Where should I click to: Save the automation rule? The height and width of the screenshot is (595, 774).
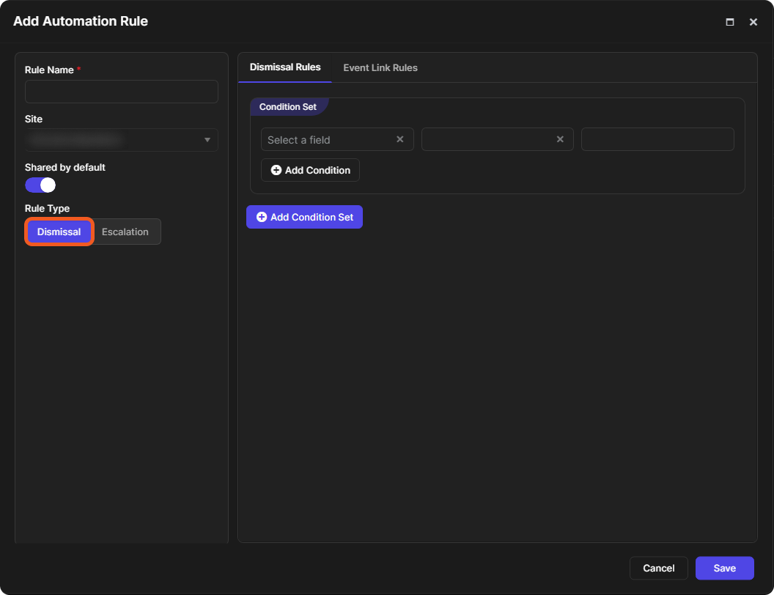pyautogui.click(x=724, y=568)
